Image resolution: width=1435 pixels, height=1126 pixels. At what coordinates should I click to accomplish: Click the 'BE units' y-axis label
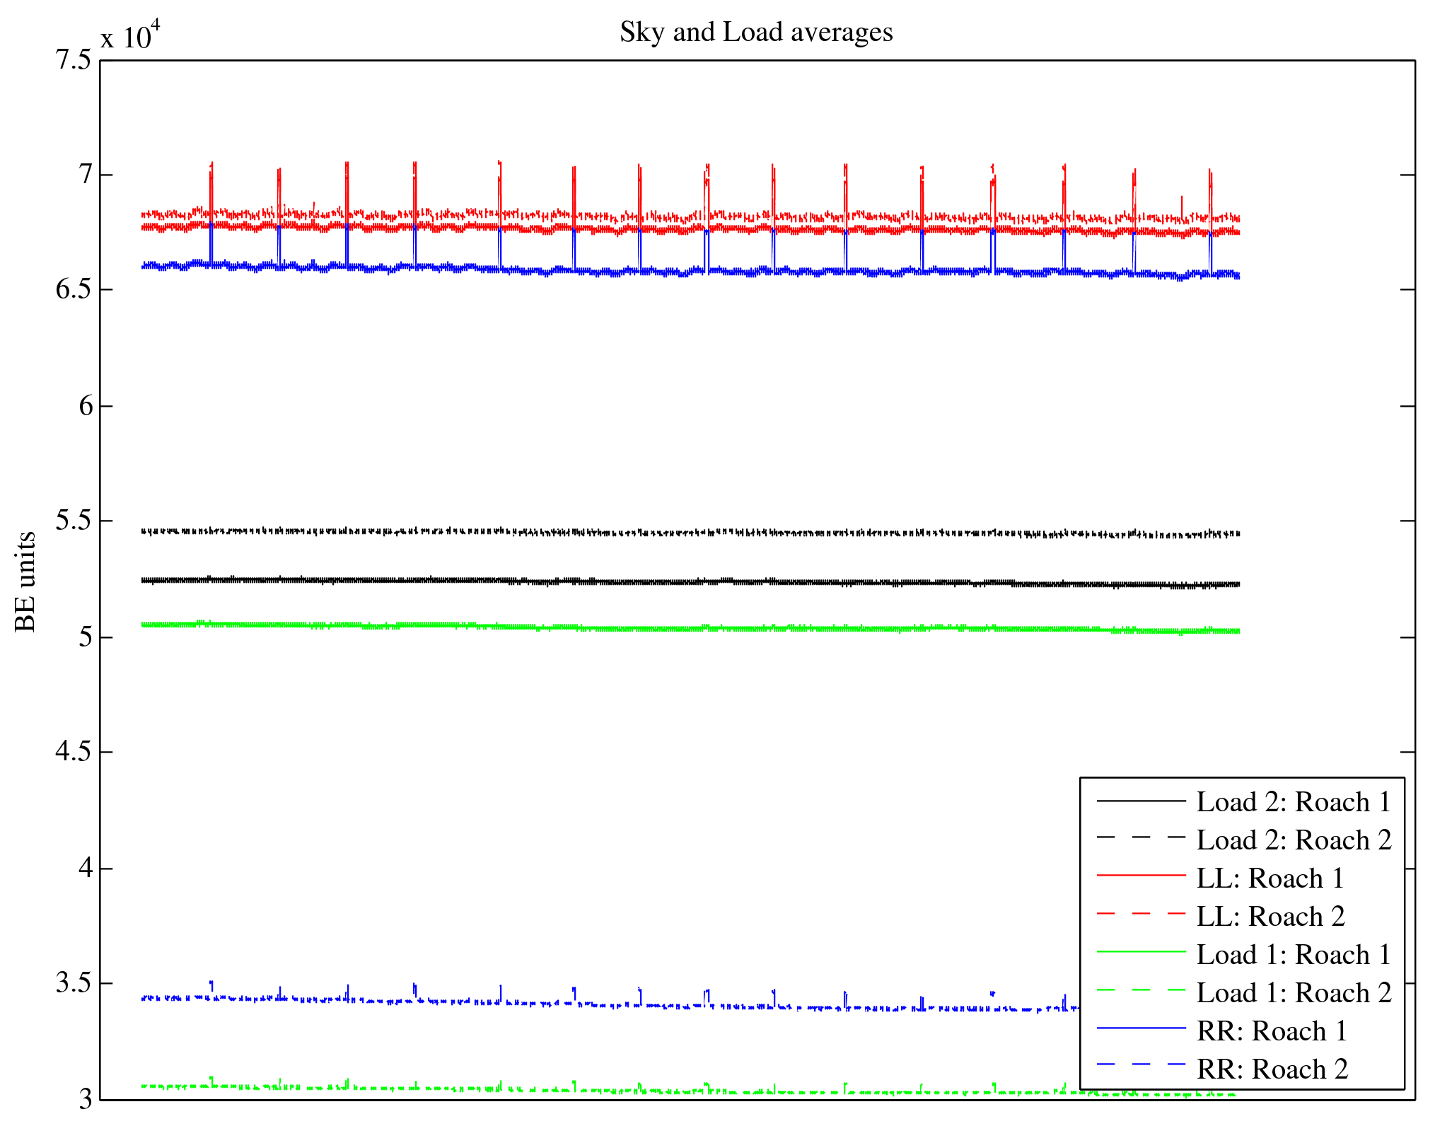[x=25, y=581]
